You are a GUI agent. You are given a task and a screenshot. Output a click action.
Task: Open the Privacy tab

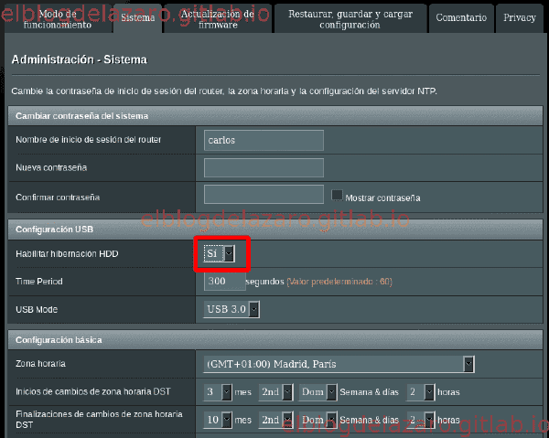pos(520,18)
